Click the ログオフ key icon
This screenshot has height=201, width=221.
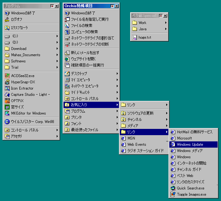tap(7, 19)
